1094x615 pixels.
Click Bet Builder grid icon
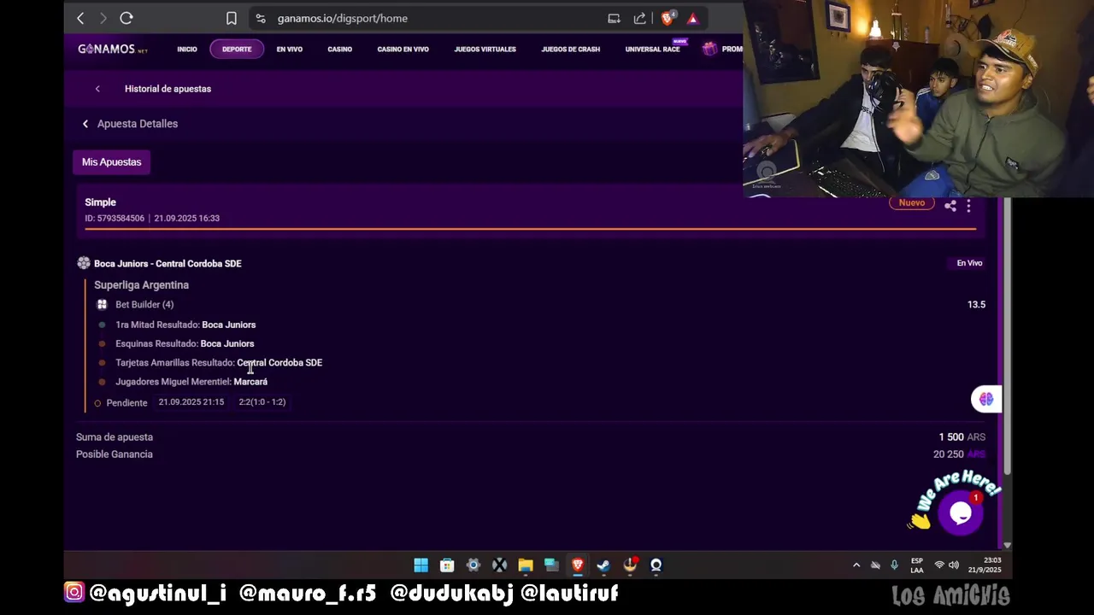tap(102, 304)
